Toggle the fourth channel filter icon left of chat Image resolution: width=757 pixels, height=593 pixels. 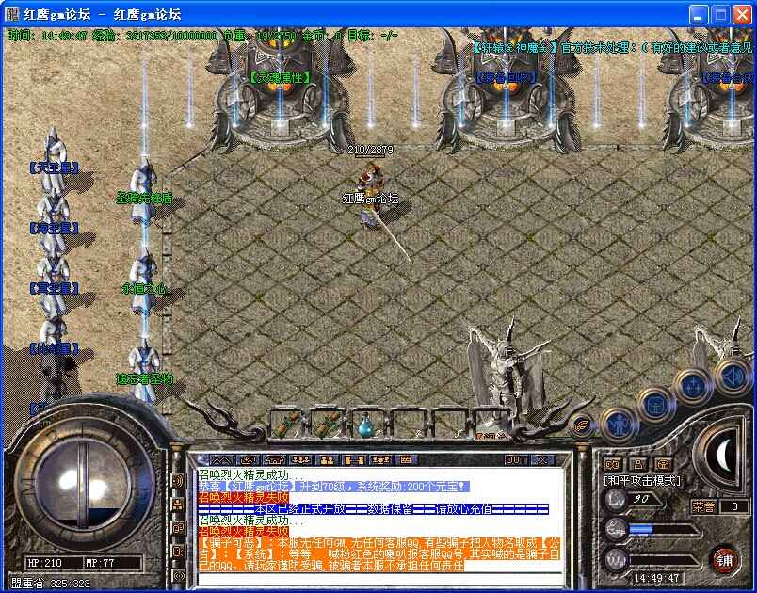point(179,551)
